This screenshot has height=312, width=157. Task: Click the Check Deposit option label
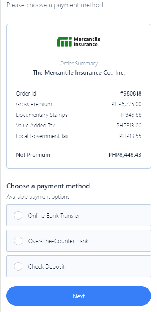click(x=46, y=267)
